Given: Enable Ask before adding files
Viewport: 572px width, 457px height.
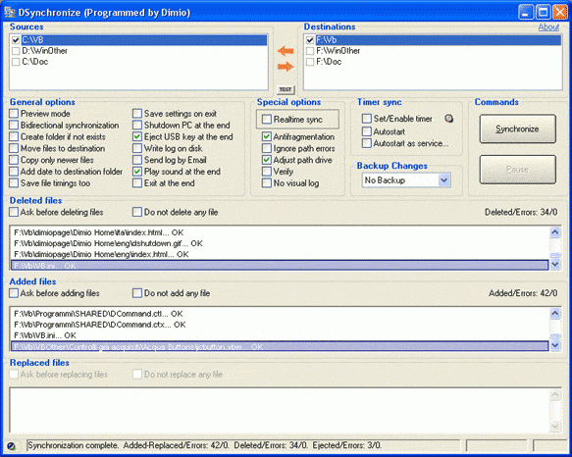Looking at the screenshot, I should (x=14, y=293).
